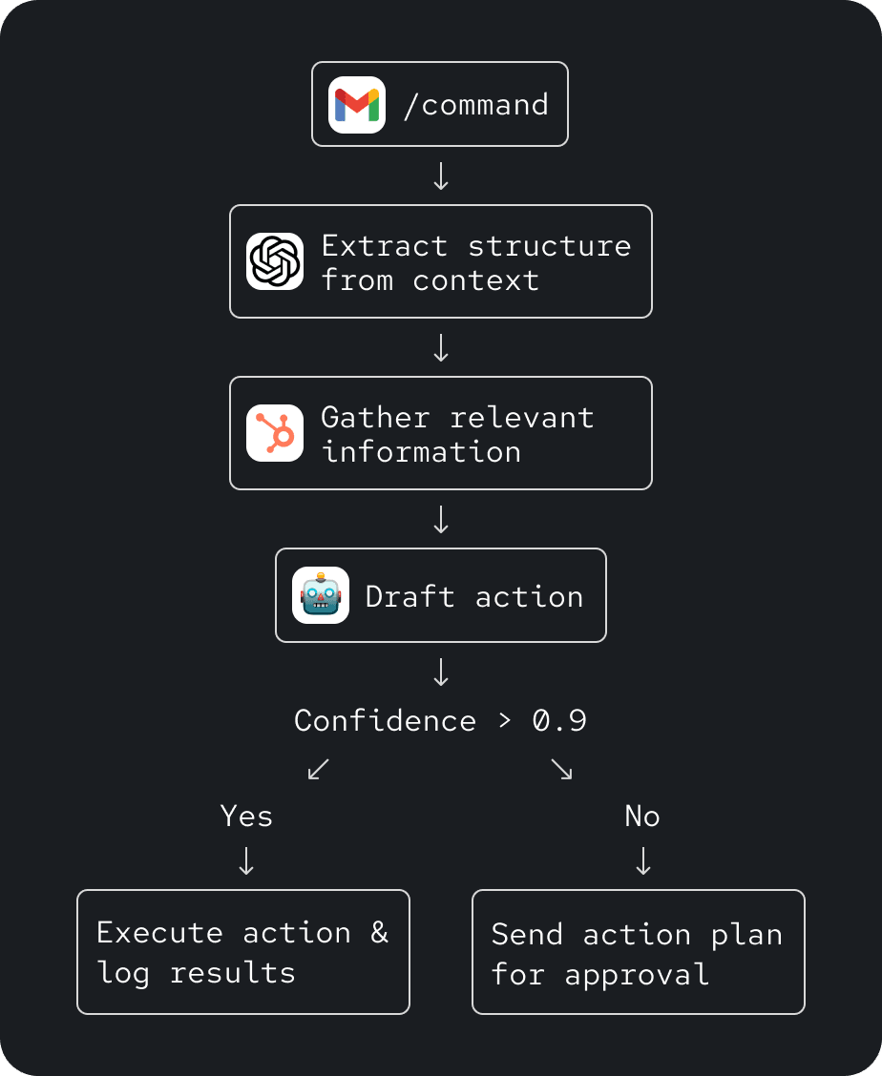Click the arrow below the /command node
Screen dimensions: 882x1076
pyautogui.click(x=441, y=176)
